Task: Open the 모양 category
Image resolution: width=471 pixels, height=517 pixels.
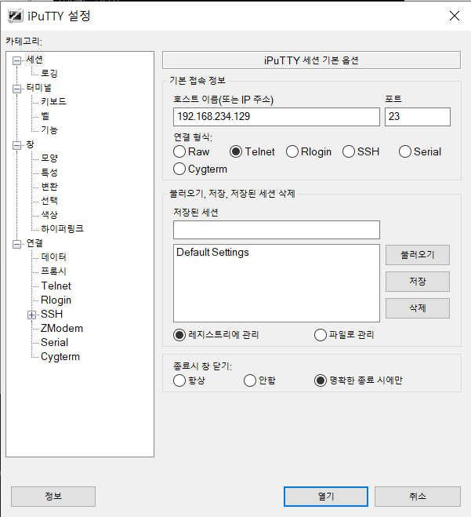Action: [49, 158]
